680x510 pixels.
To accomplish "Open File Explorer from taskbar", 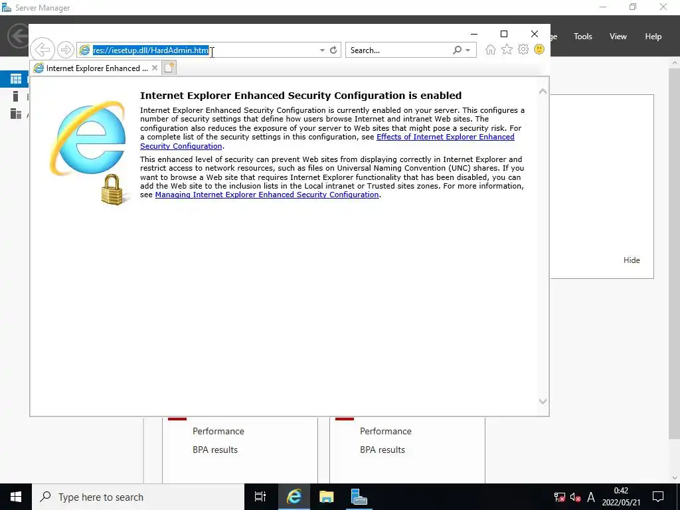I will (x=327, y=497).
